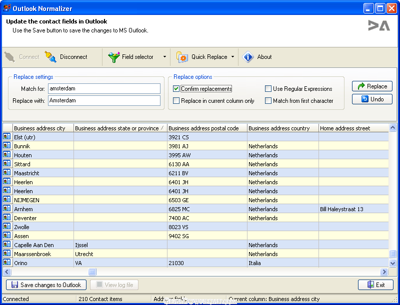
Task: Click the floppy disk icon on Save changes
Action: click(x=15, y=285)
